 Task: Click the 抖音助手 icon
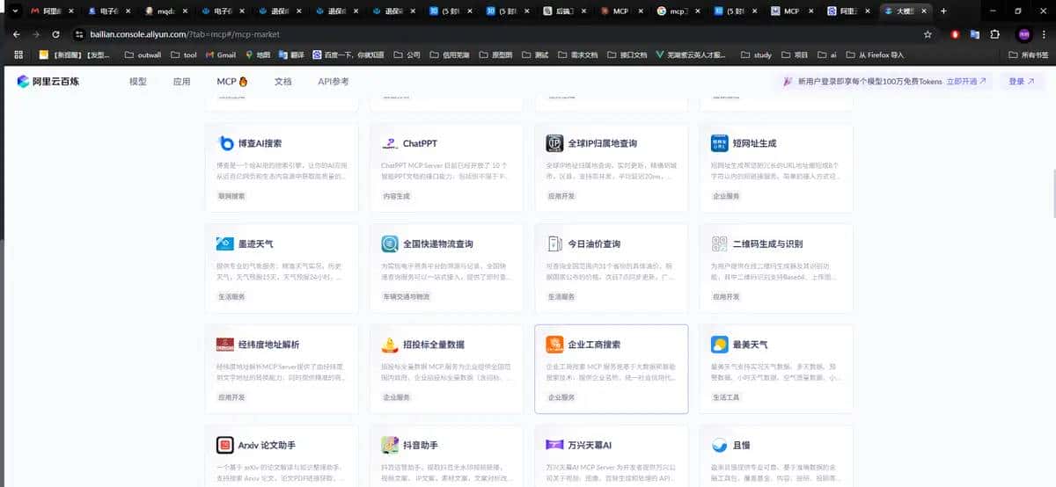pyautogui.click(x=390, y=445)
